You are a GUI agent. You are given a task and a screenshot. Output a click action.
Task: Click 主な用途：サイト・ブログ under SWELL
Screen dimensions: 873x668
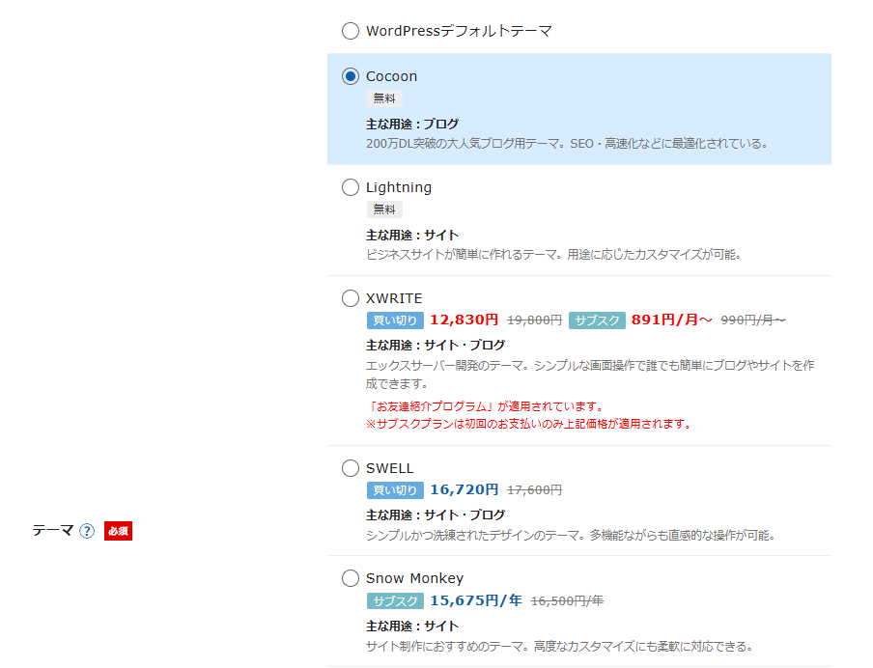point(436,515)
